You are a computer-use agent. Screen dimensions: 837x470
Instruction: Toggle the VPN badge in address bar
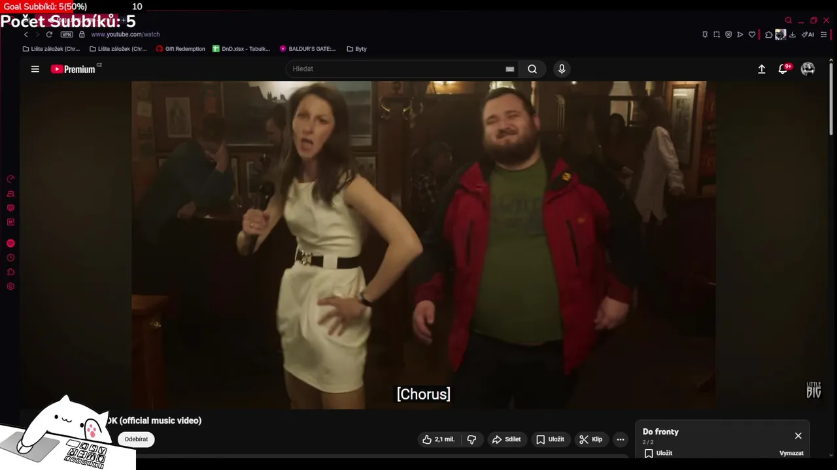pos(67,35)
